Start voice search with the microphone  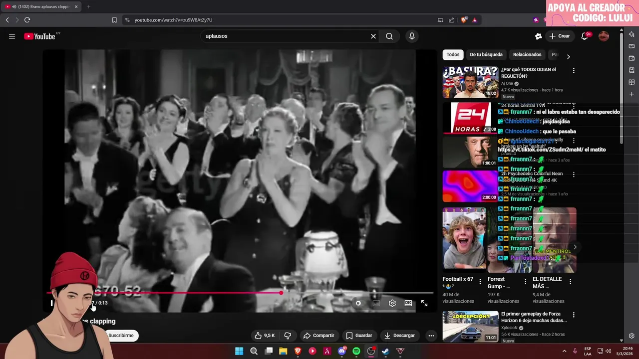412,36
